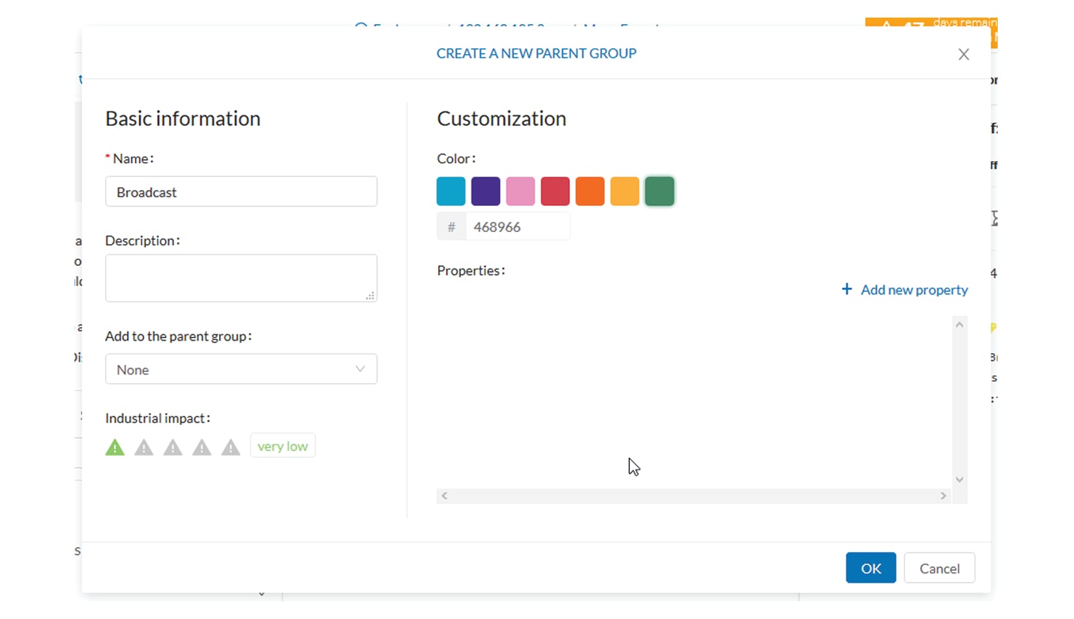Click the Name field containing Broadcast
This screenshot has width=1074, height=619.
coord(241,192)
